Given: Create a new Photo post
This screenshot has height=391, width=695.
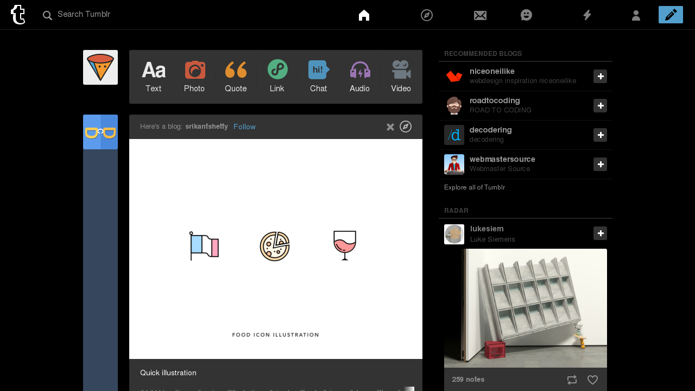Looking at the screenshot, I should click(194, 77).
